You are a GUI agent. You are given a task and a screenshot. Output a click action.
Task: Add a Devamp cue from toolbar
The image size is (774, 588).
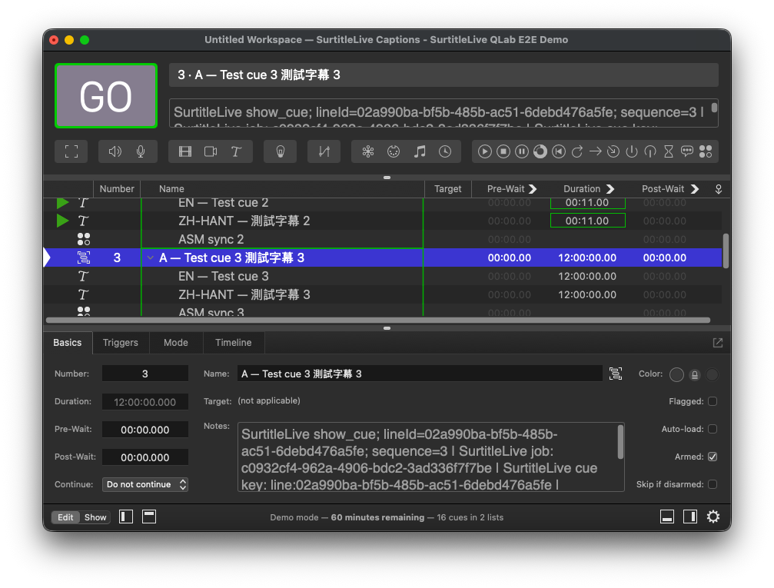tap(577, 151)
